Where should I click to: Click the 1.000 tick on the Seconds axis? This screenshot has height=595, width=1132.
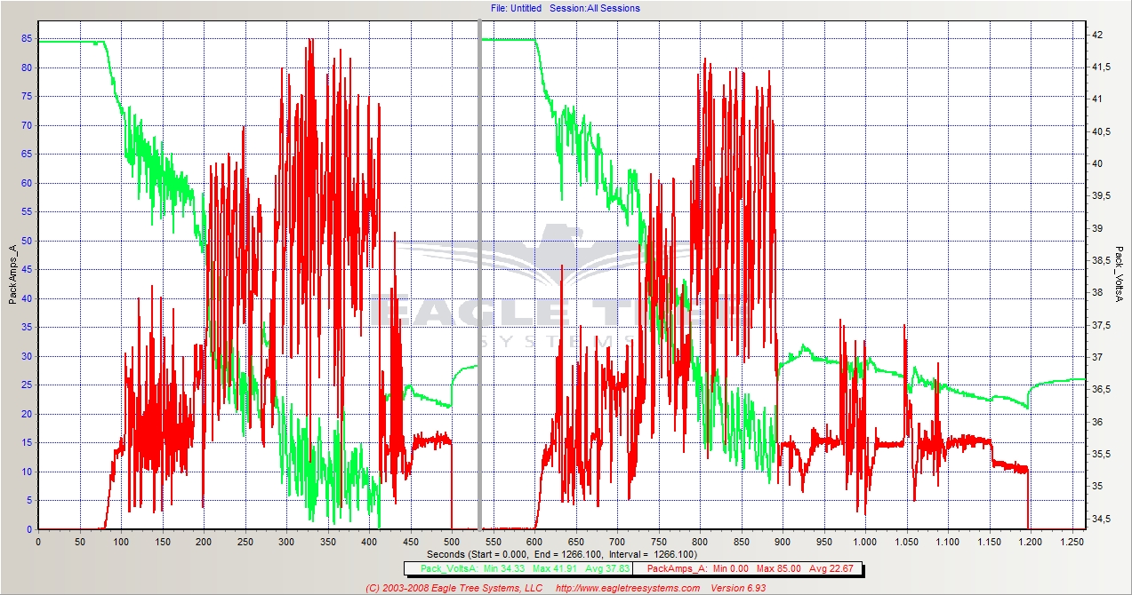(x=865, y=541)
